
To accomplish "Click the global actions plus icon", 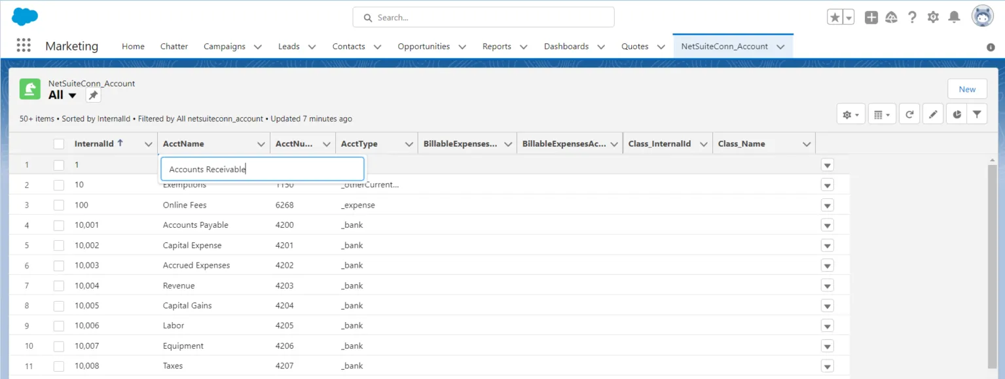I will (871, 17).
